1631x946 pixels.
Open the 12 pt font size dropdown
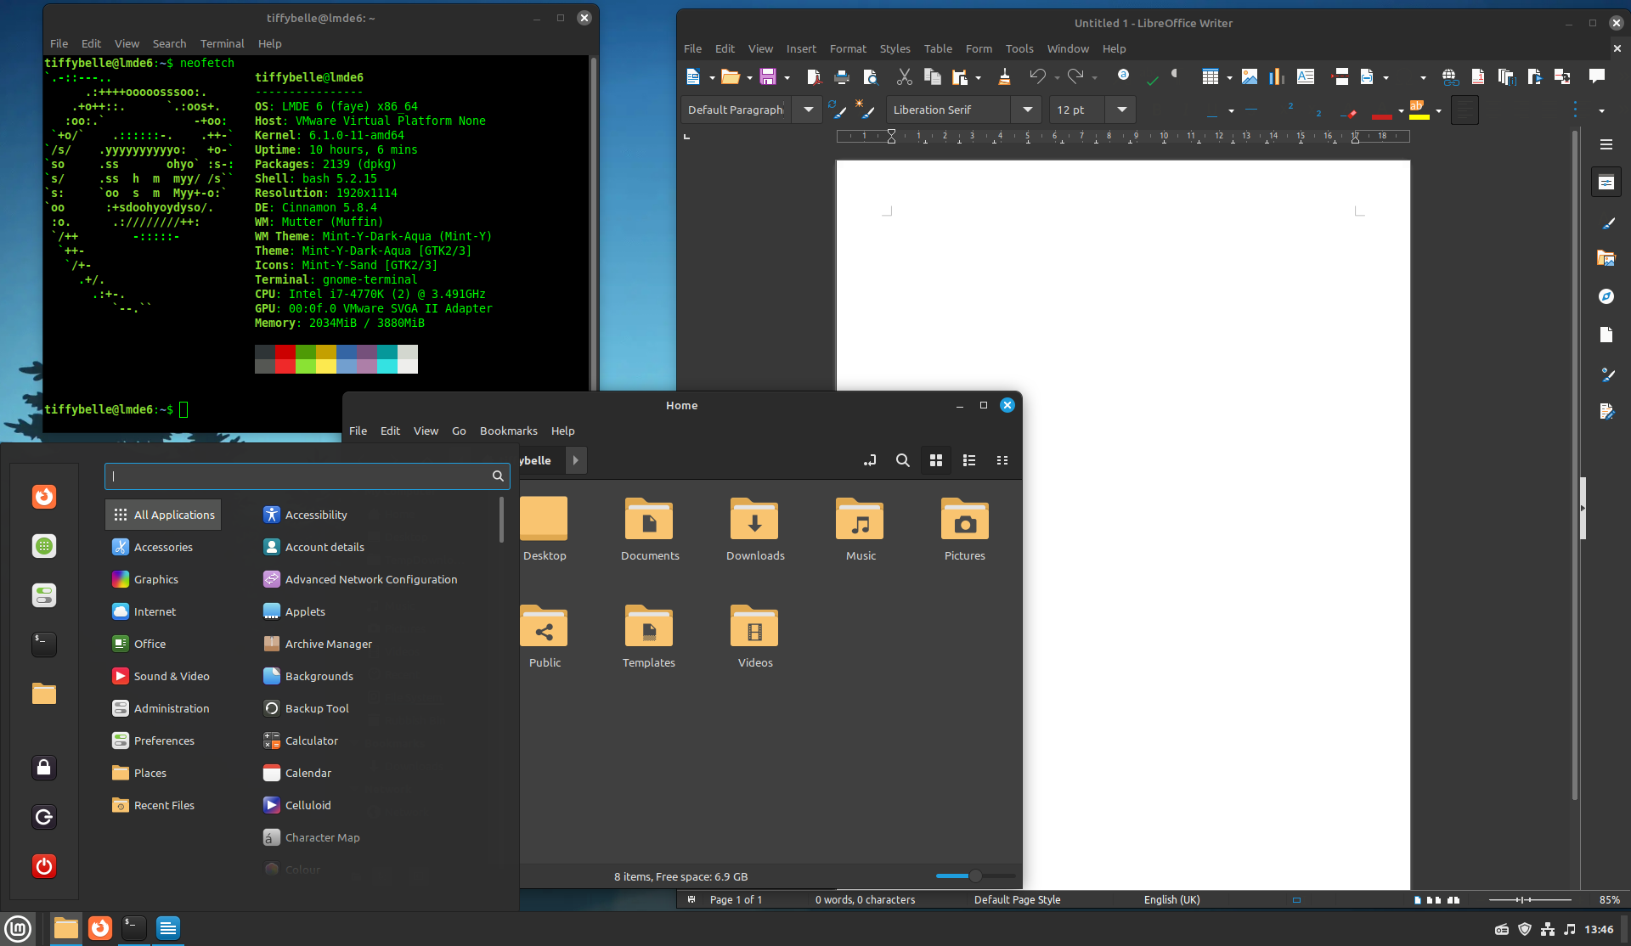click(1121, 110)
